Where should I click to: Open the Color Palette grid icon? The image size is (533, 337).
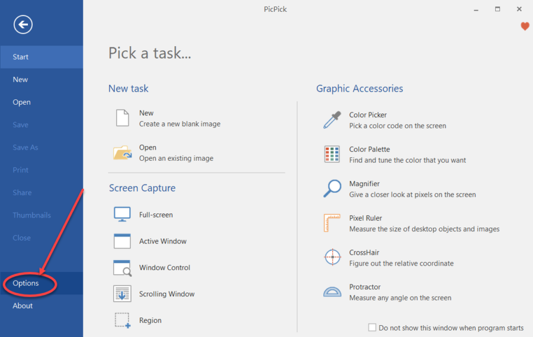pyautogui.click(x=332, y=154)
